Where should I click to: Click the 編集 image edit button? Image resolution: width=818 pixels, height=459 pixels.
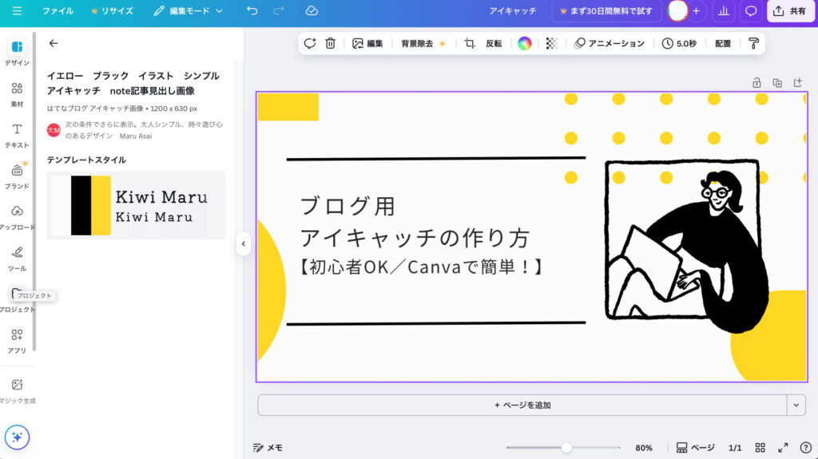click(x=367, y=43)
